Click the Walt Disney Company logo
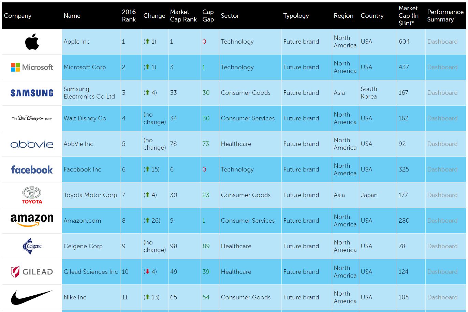The width and height of the screenshot is (468, 312). [x=32, y=118]
